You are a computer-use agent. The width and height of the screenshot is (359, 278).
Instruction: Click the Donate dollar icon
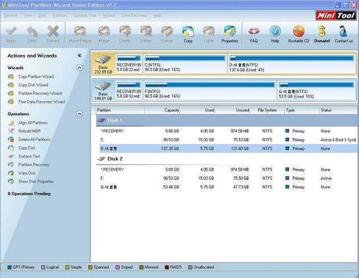click(x=322, y=31)
